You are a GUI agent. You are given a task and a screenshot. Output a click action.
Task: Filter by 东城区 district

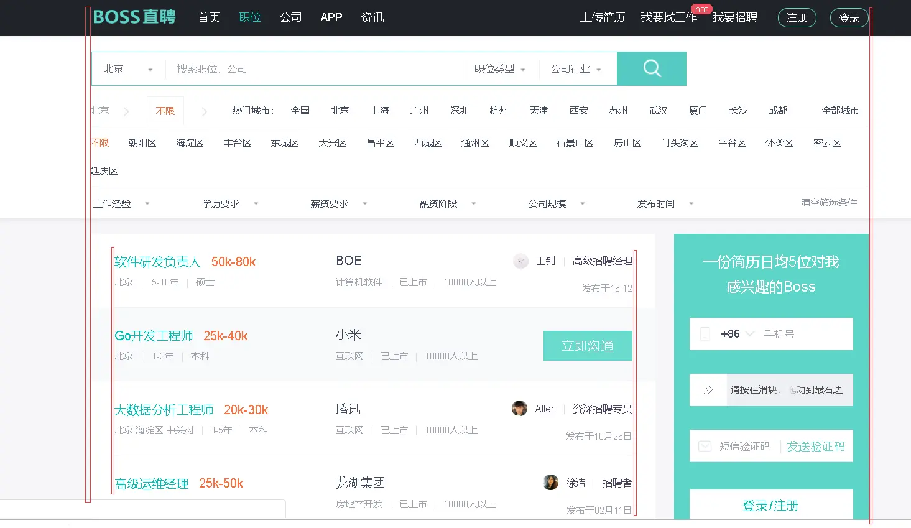click(x=285, y=143)
